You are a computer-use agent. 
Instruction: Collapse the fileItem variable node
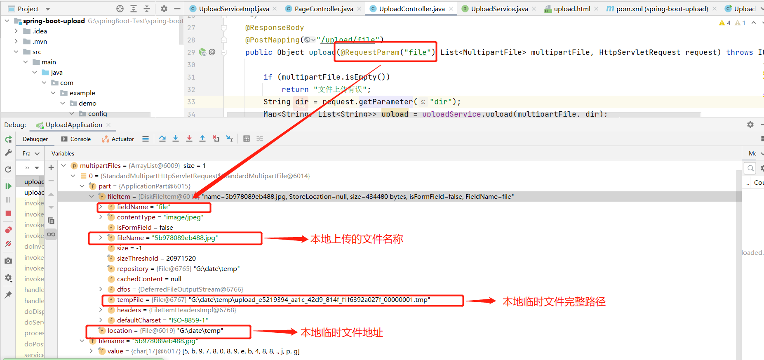click(92, 196)
